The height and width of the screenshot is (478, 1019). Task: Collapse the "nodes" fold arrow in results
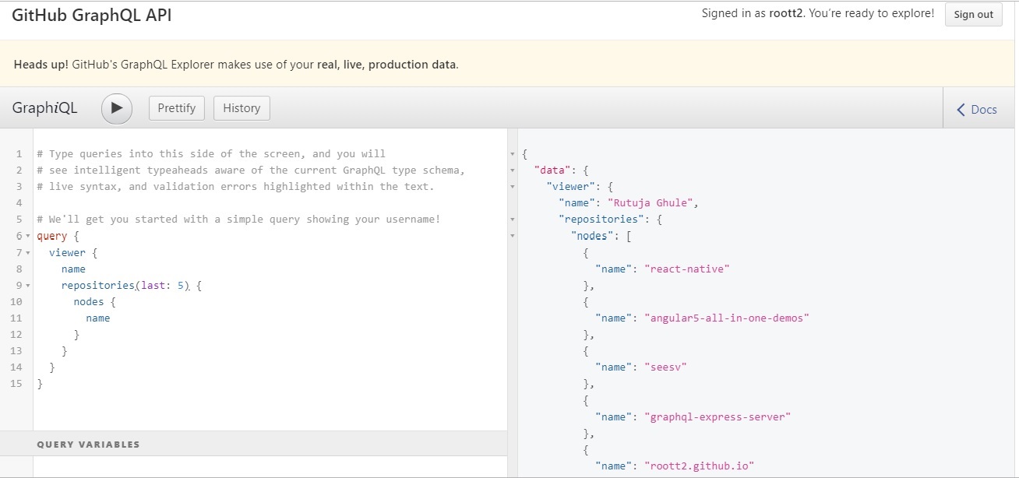pyautogui.click(x=512, y=236)
